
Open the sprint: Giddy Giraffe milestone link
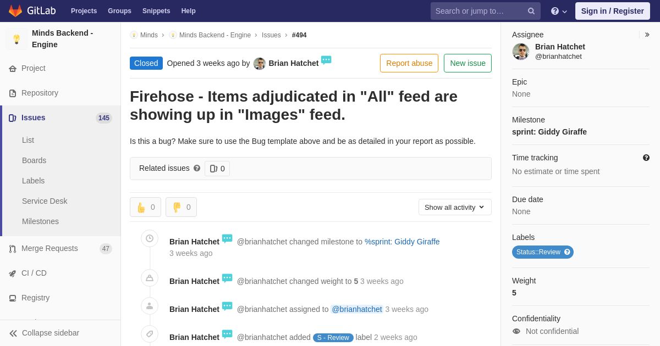(x=549, y=132)
